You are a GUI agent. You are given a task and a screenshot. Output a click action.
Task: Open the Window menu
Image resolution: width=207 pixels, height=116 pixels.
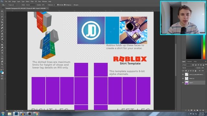[45, 1]
